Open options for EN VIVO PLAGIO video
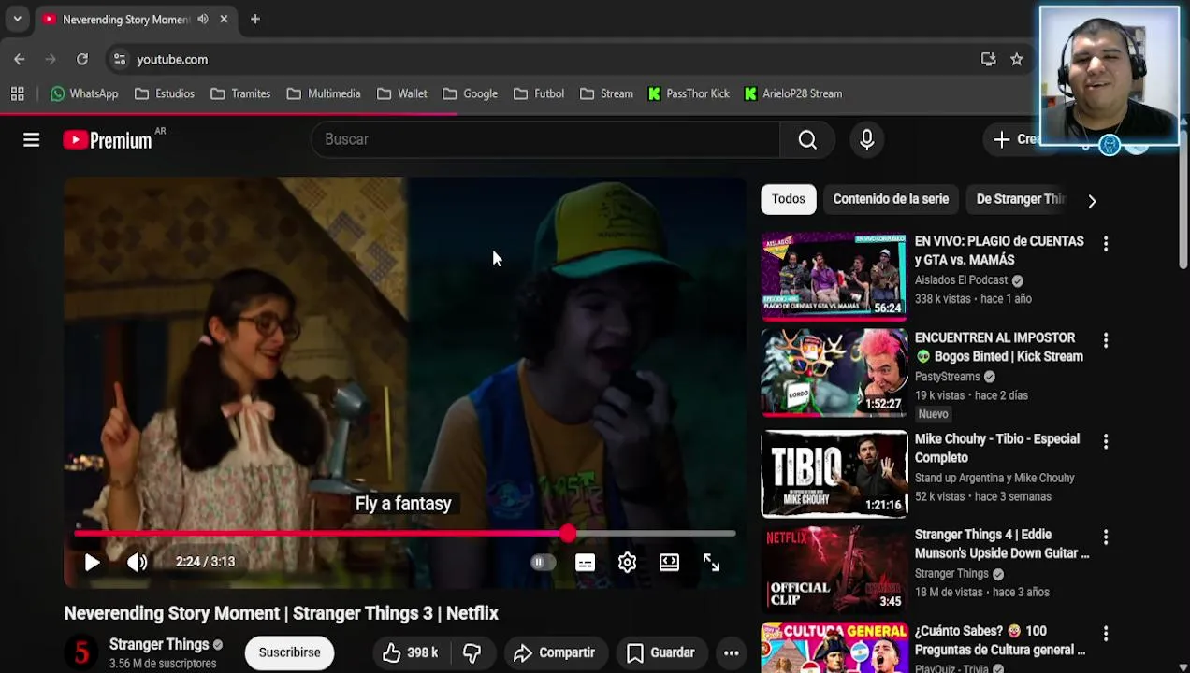This screenshot has width=1190, height=673. tap(1106, 243)
